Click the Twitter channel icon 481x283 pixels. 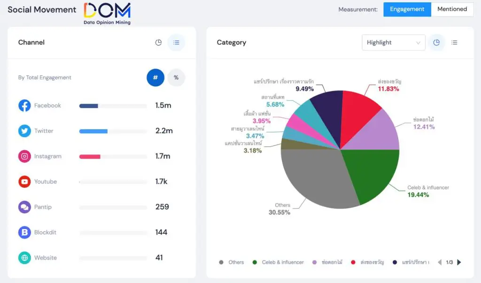pos(24,131)
